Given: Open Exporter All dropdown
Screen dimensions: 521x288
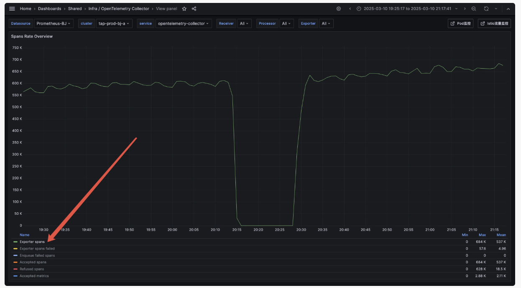Looking at the screenshot, I should [326, 23].
